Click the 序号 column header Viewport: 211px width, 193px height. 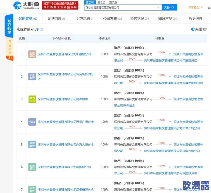click(22, 39)
